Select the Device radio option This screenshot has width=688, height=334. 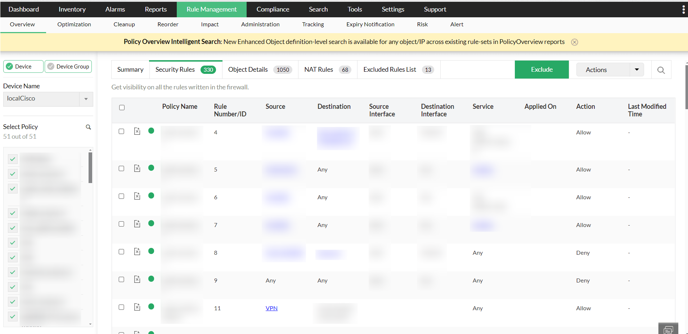click(23, 67)
